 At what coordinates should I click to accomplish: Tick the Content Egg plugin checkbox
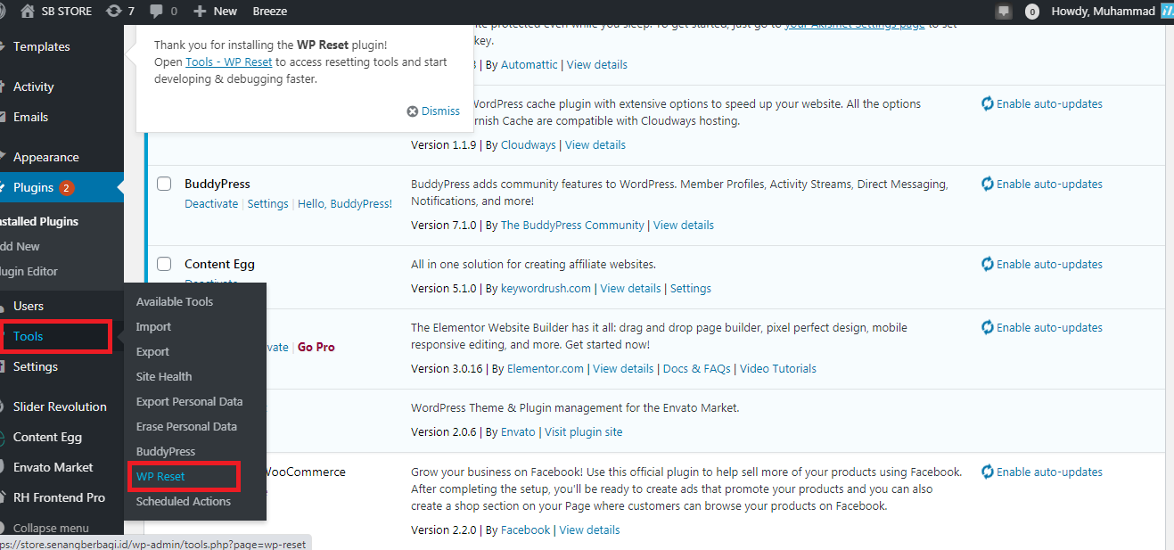point(164,264)
